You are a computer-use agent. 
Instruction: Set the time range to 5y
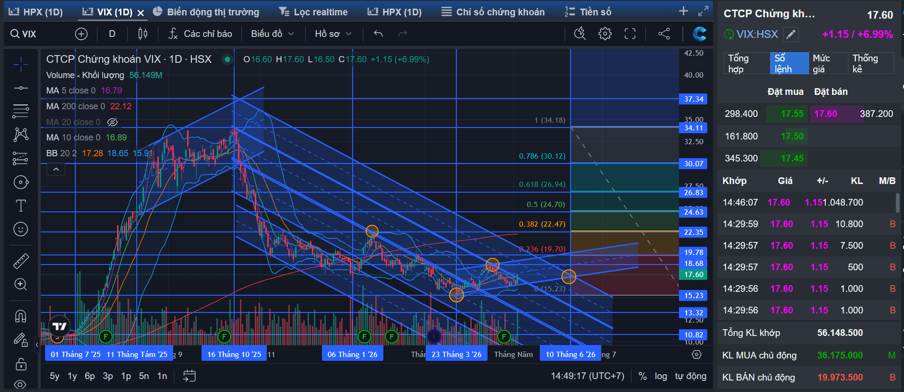pyautogui.click(x=55, y=376)
